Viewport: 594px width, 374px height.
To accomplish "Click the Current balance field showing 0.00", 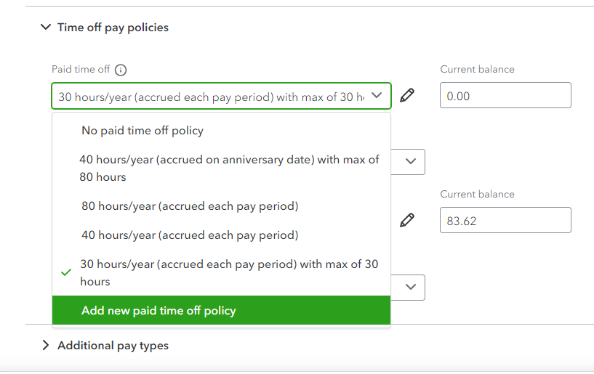I will (505, 96).
